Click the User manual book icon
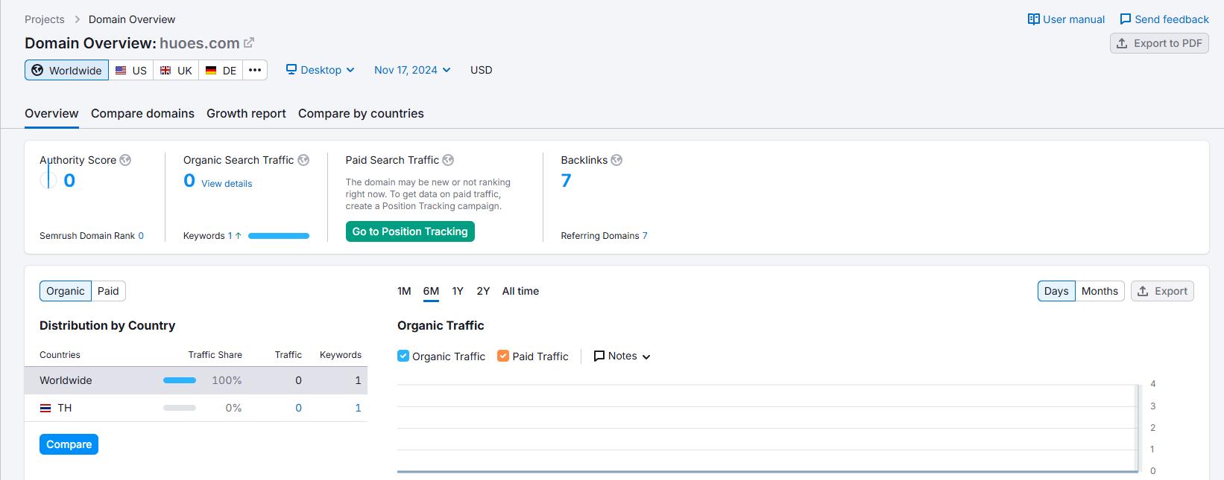 pos(1033,19)
